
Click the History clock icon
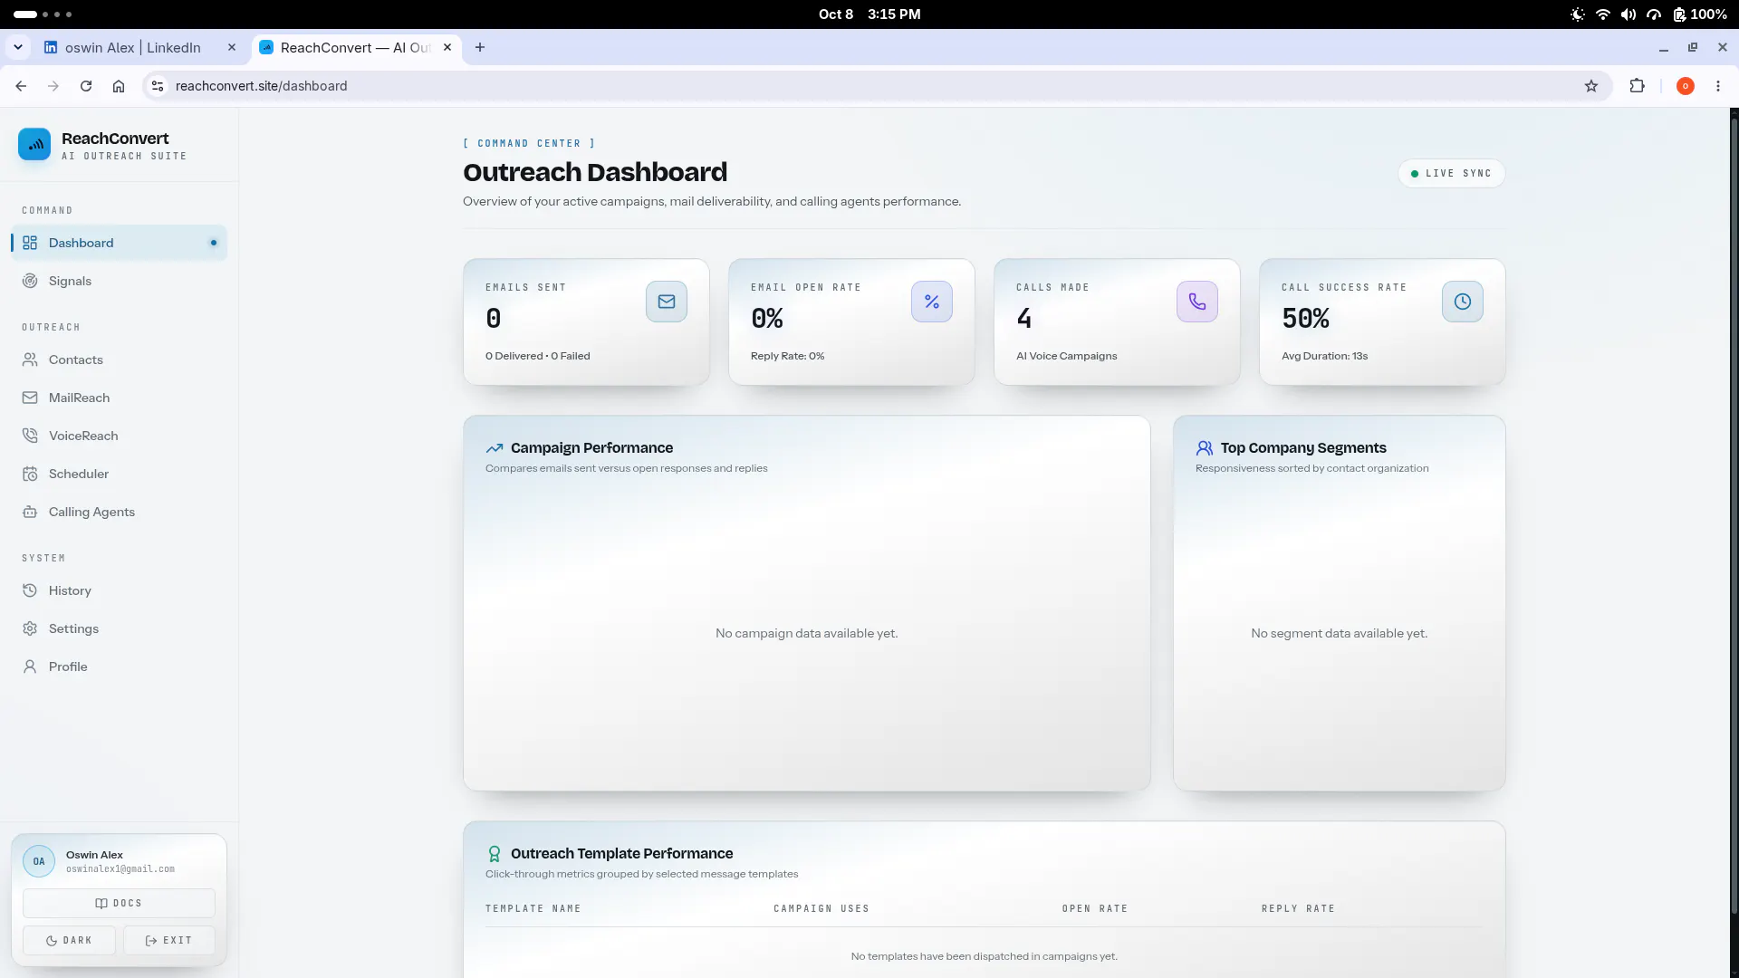pos(30,590)
